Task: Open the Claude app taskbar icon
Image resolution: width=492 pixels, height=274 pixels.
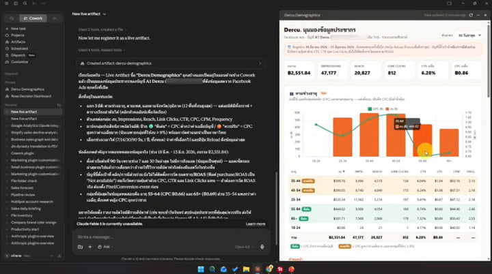Action: (x=258, y=269)
